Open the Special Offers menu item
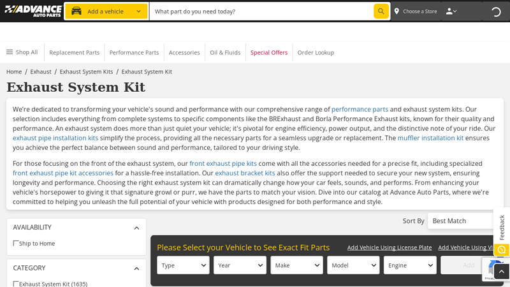The image size is (510, 287). pos(269,52)
